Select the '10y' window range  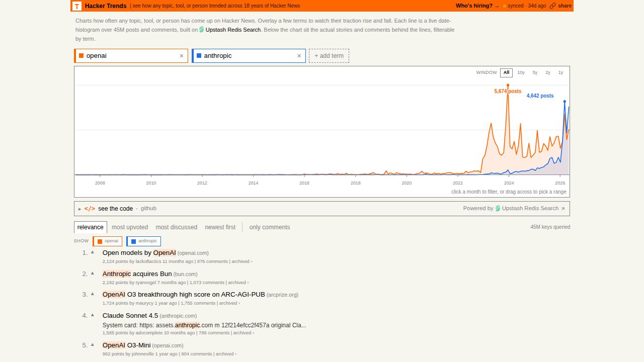pyautogui.click(x=521, y=72)
